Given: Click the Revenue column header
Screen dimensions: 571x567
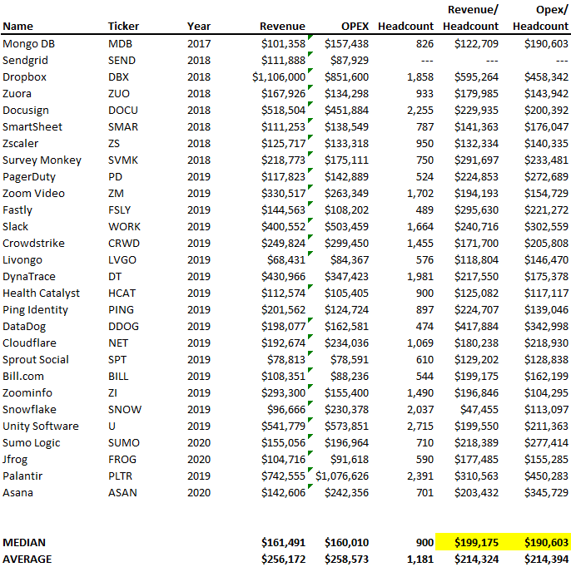Looking at the screenshot, I should (282, 27).
